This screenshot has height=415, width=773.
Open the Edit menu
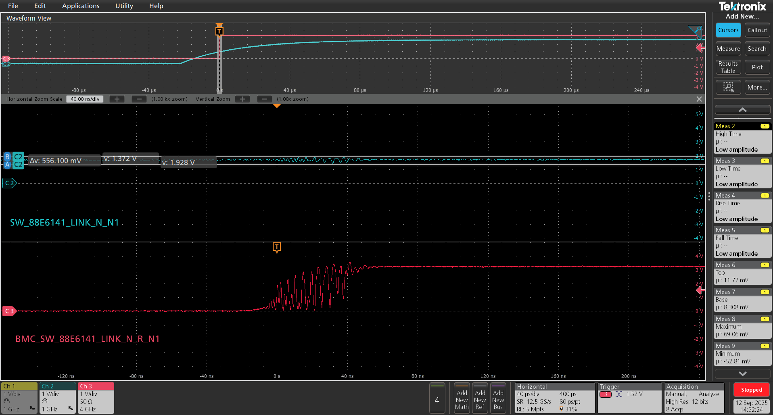(40, 6)
